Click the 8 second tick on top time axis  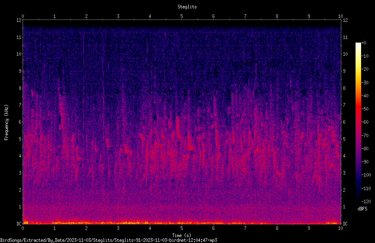(277, 16)
